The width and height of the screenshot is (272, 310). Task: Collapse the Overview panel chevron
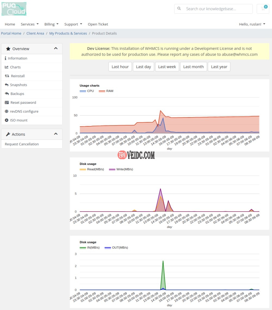click(x=56, y=49)
